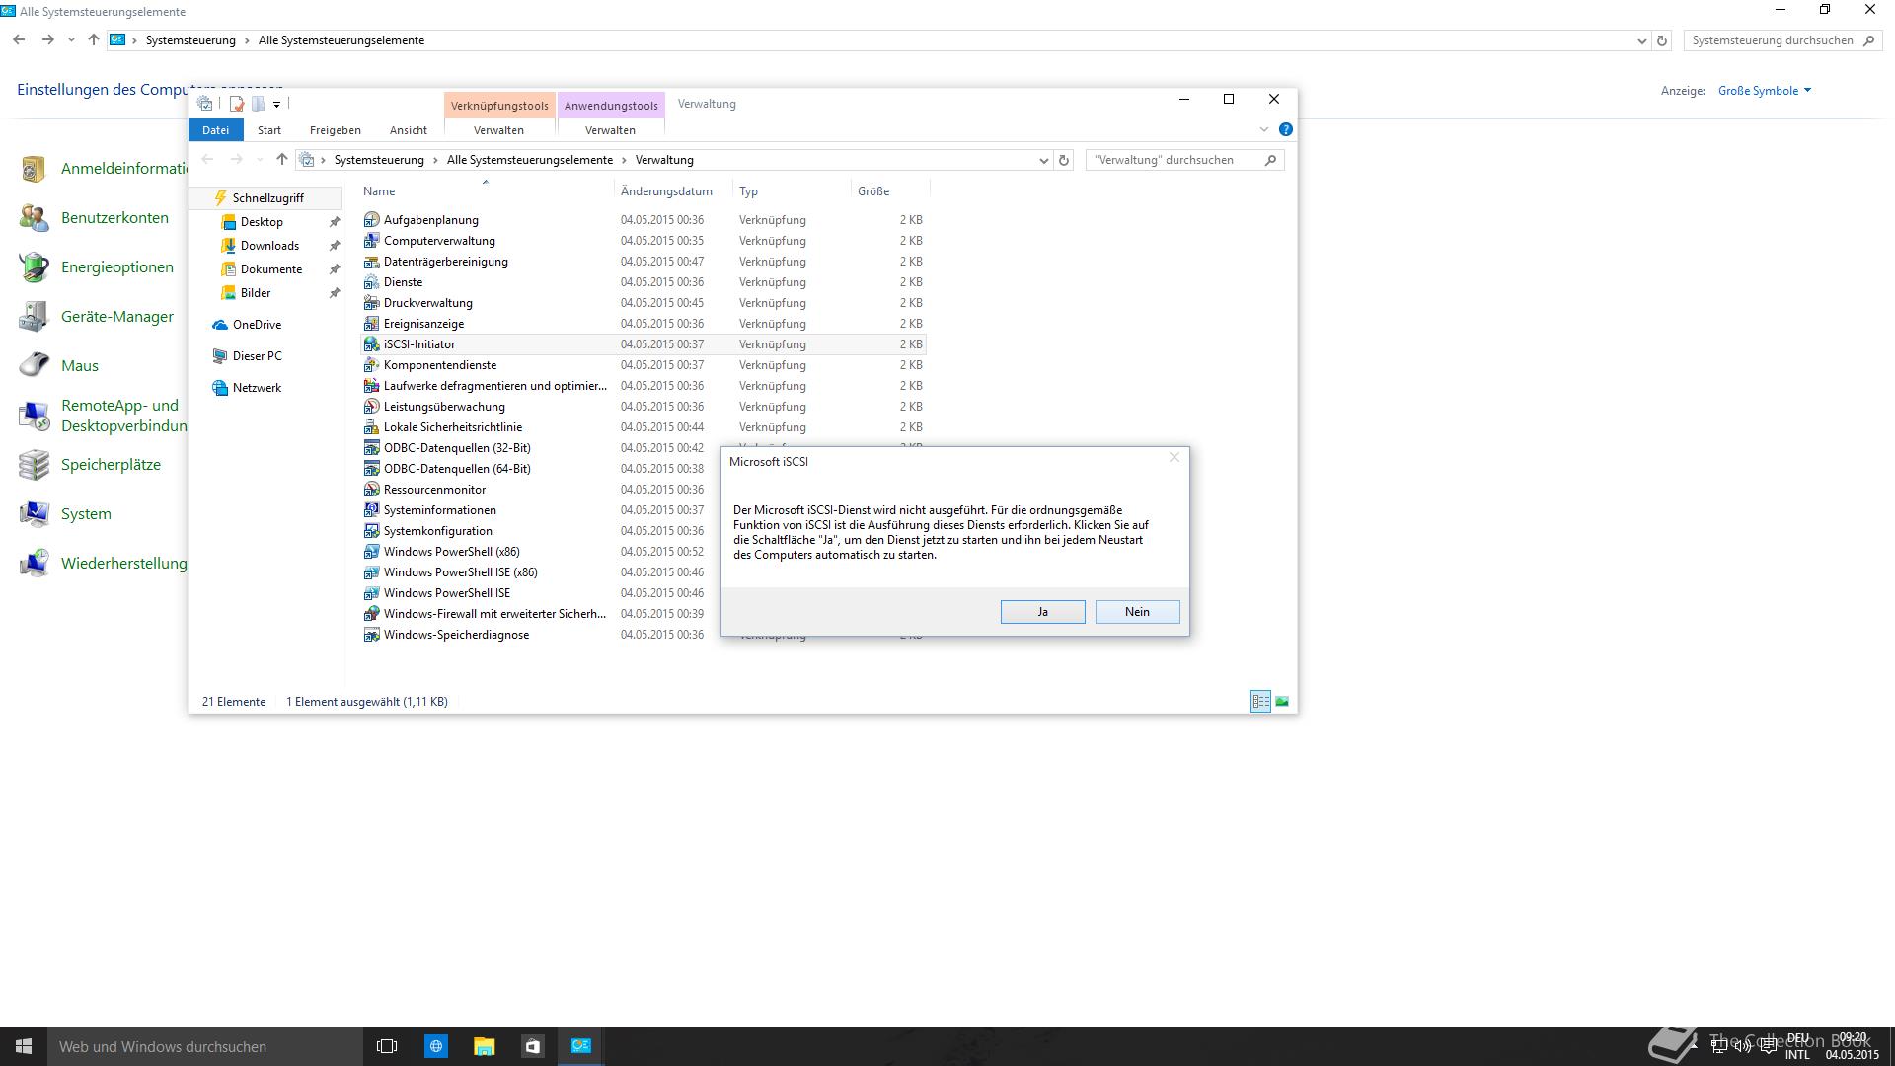
Task: Switch to large thumbnails view icon
Action: [x=1282, y=702]
